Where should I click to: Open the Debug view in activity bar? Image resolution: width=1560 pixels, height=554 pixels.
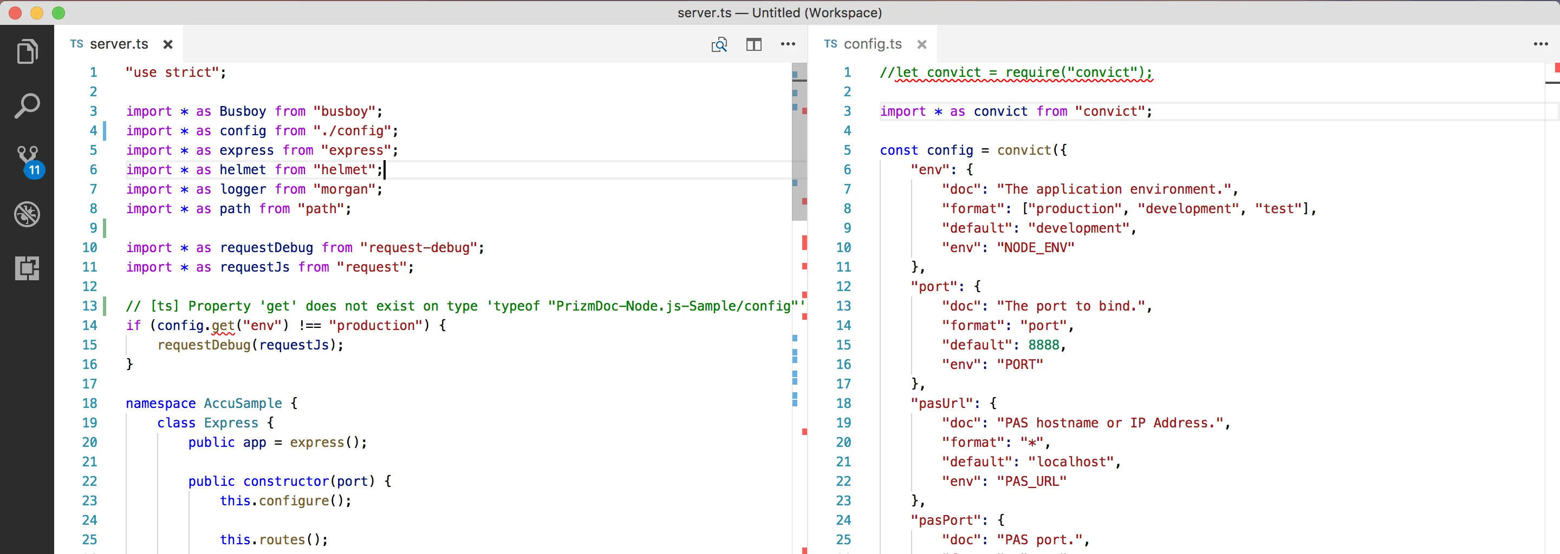click(x=27, y=214)
